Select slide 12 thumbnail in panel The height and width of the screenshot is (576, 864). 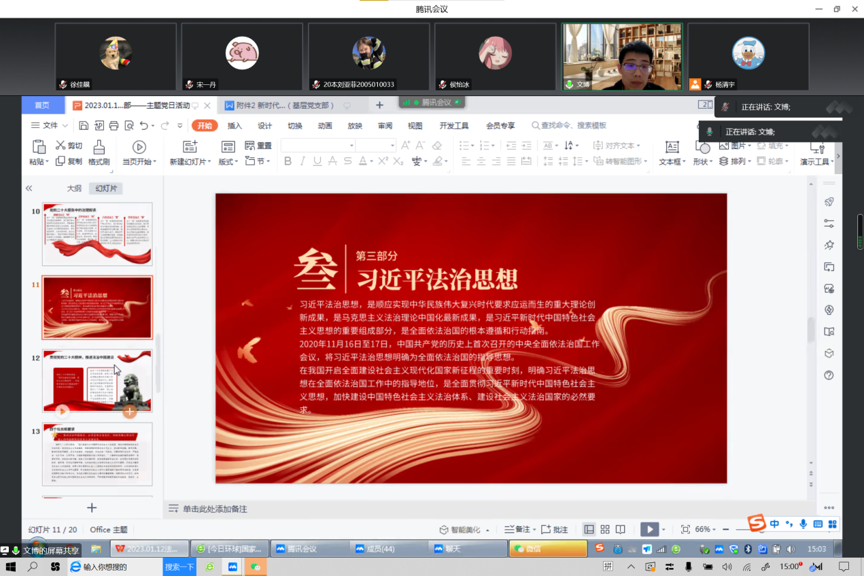point(97,381)
